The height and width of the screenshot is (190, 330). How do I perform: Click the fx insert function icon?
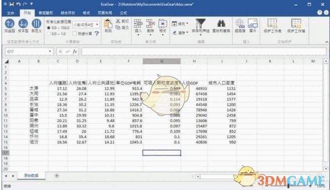click(x=74, y=52)
